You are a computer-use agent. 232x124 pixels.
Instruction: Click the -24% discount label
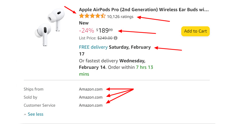pos(86,30)
